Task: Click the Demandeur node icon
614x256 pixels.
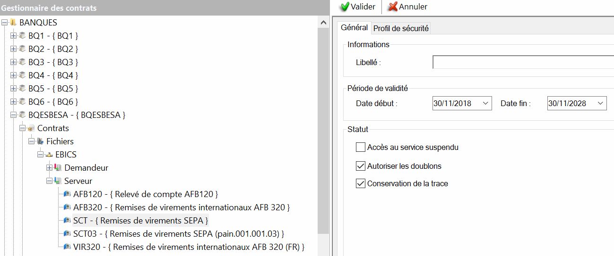Action: click(58, 168)
